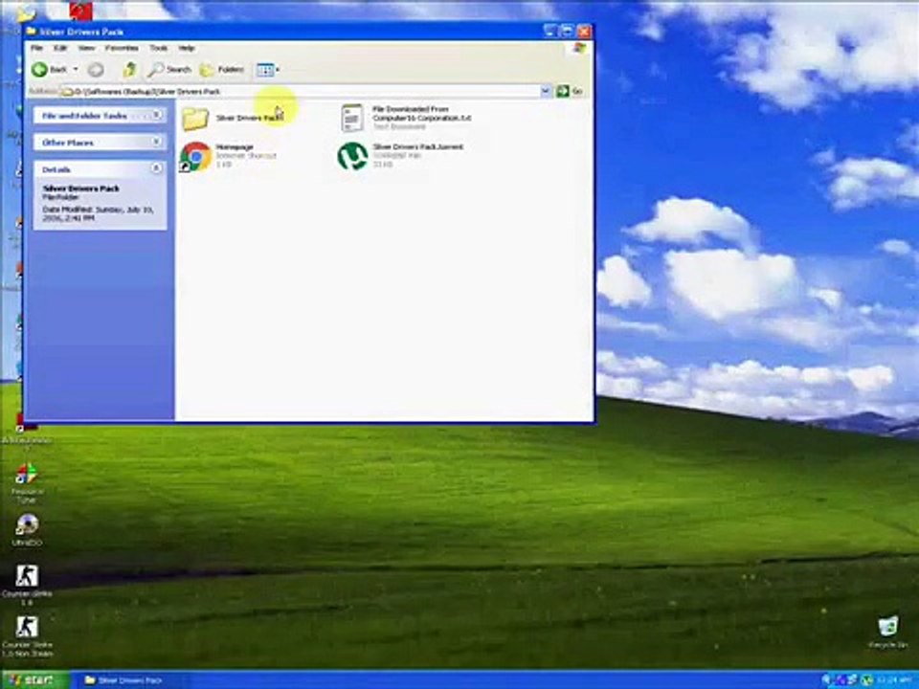Image resolution: width=919 pixels, height=689 pixels.
Task: Open the Help menu
Action: (187, 48)
